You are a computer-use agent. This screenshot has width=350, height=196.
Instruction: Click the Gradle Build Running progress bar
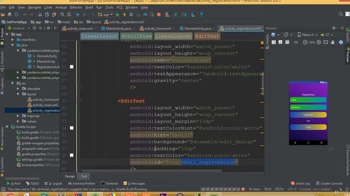click(x=220, y=189)
